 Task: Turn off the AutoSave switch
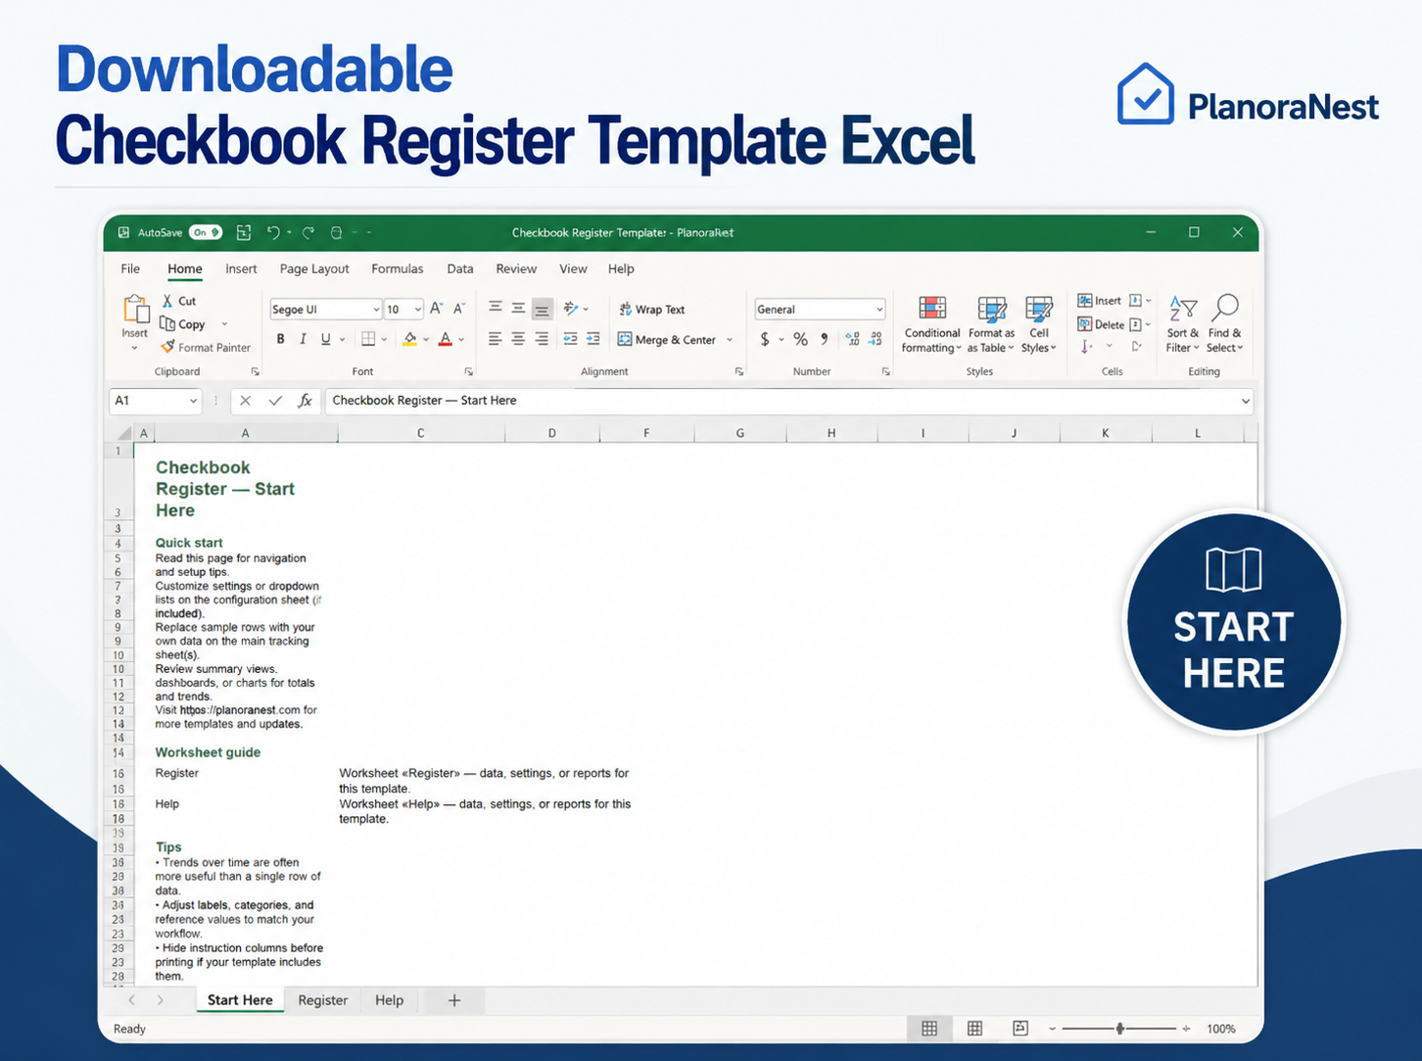[206, 232]
